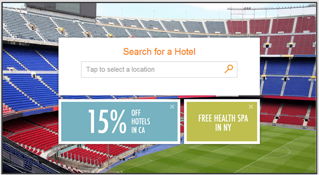Dismiss the Free Health Spa banner
The image size is (319, 175).
tap(251, 107)
